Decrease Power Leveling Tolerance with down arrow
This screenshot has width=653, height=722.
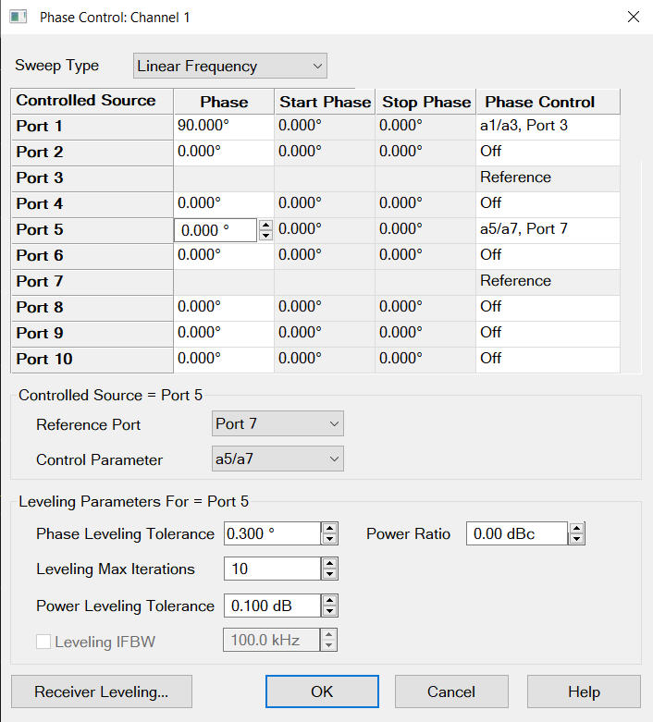329,611
